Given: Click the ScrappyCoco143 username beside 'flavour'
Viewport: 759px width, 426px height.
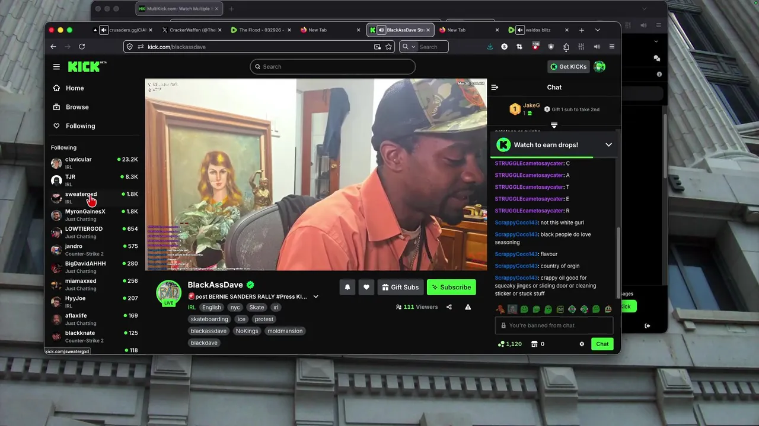Looking at the screenshot, I should pyautogui.click(x=516, y=254).
